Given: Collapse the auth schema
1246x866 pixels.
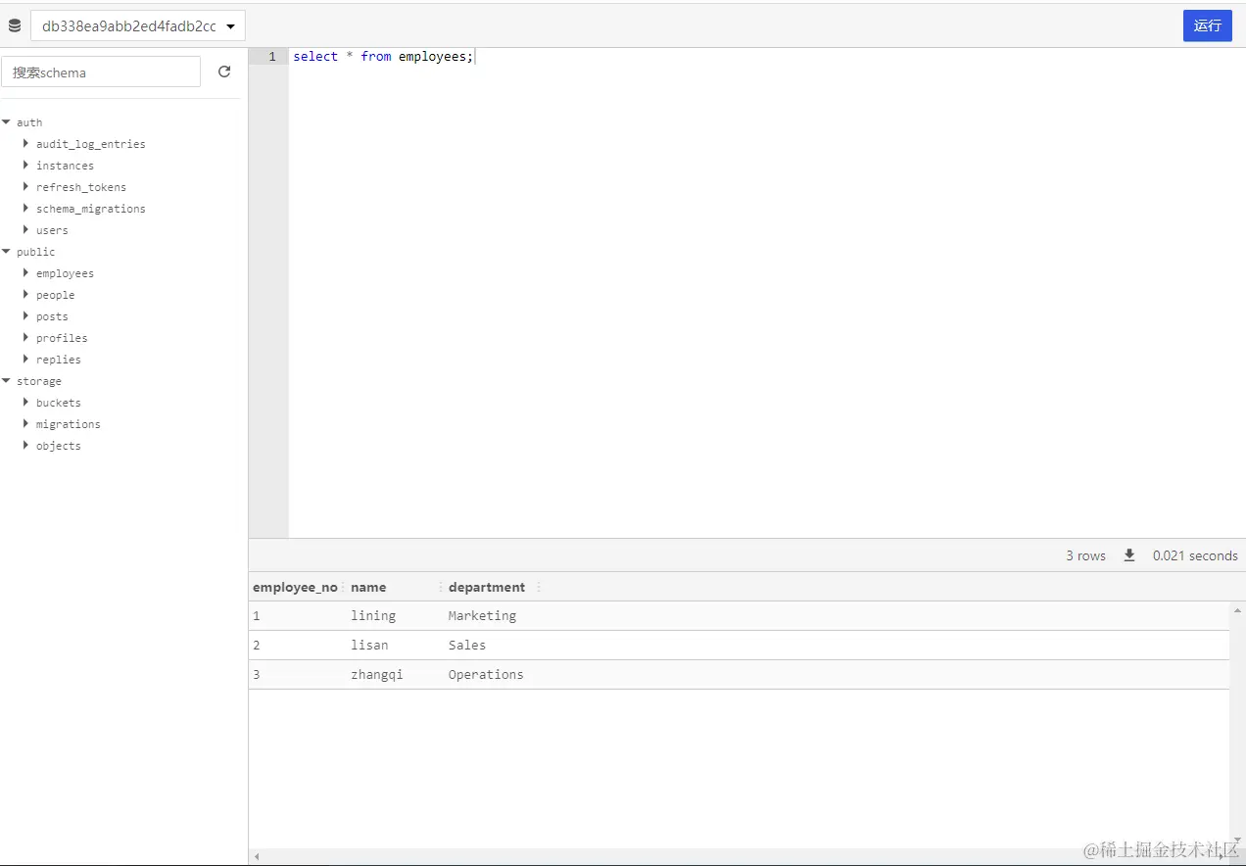Looking at the screenshot, I should pyautogui.click(x=6, y=122).
